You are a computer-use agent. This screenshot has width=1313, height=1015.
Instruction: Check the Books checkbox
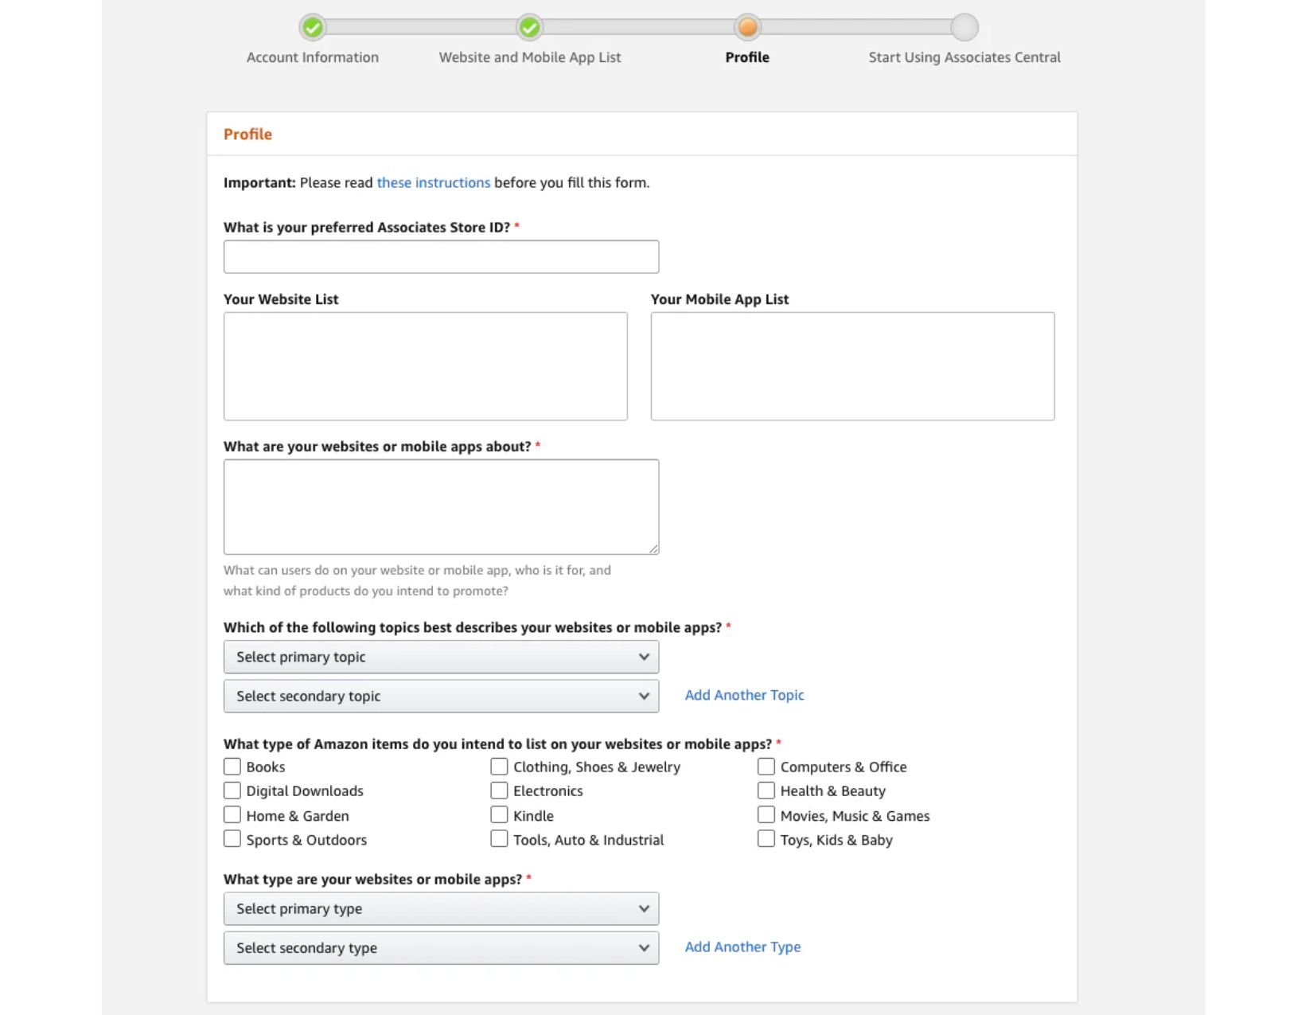tap(232, 766)
